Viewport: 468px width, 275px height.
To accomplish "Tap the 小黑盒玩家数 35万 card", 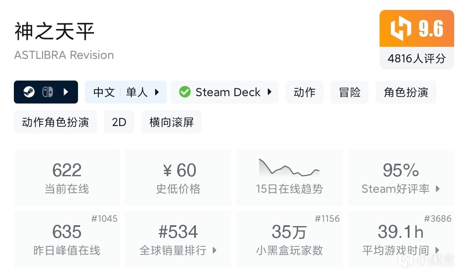I will pyautogui.click(x=289, y=239).
